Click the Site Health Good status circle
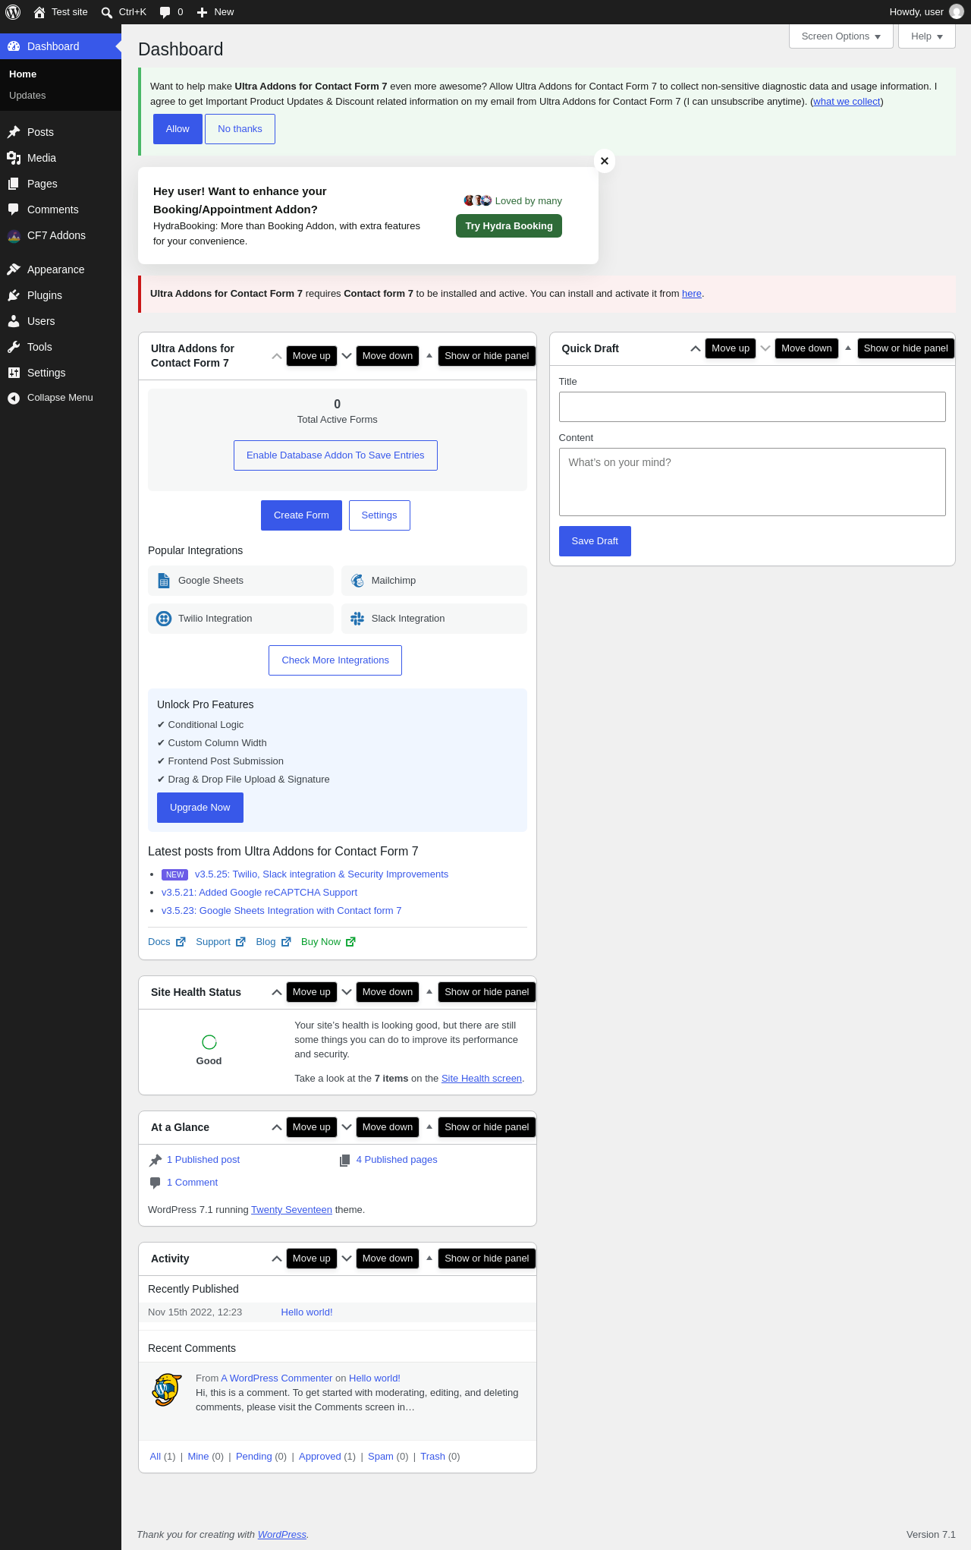 coord(209,1042)
